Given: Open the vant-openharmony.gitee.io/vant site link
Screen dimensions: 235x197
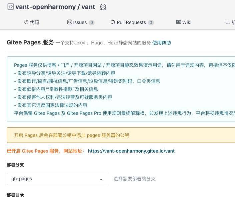Looking at the screenshot, I should 131,151.
